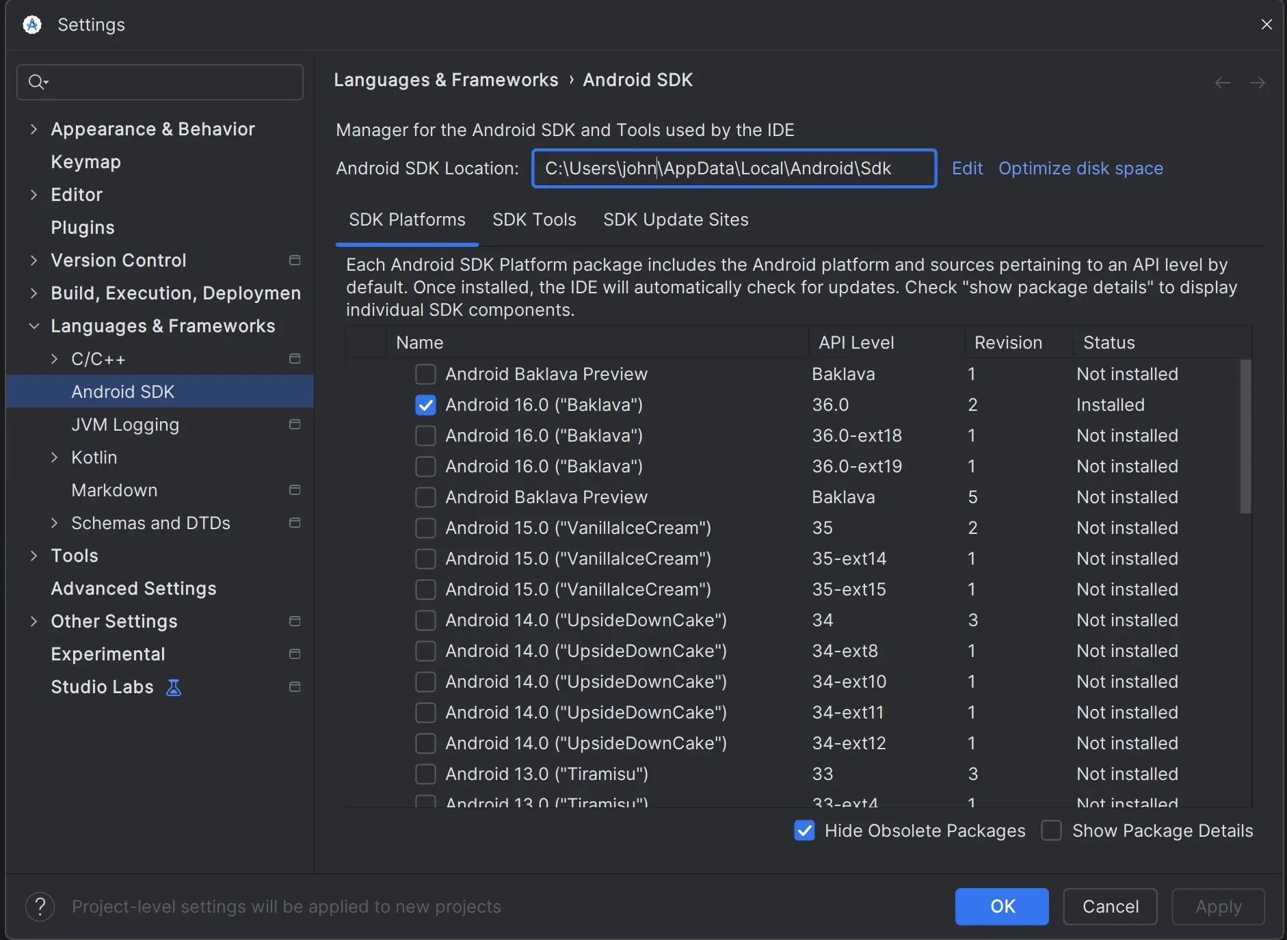Check Android 15.0 API 35 checkbox
Screen dimensions: 1287x940
coord(425,528)
